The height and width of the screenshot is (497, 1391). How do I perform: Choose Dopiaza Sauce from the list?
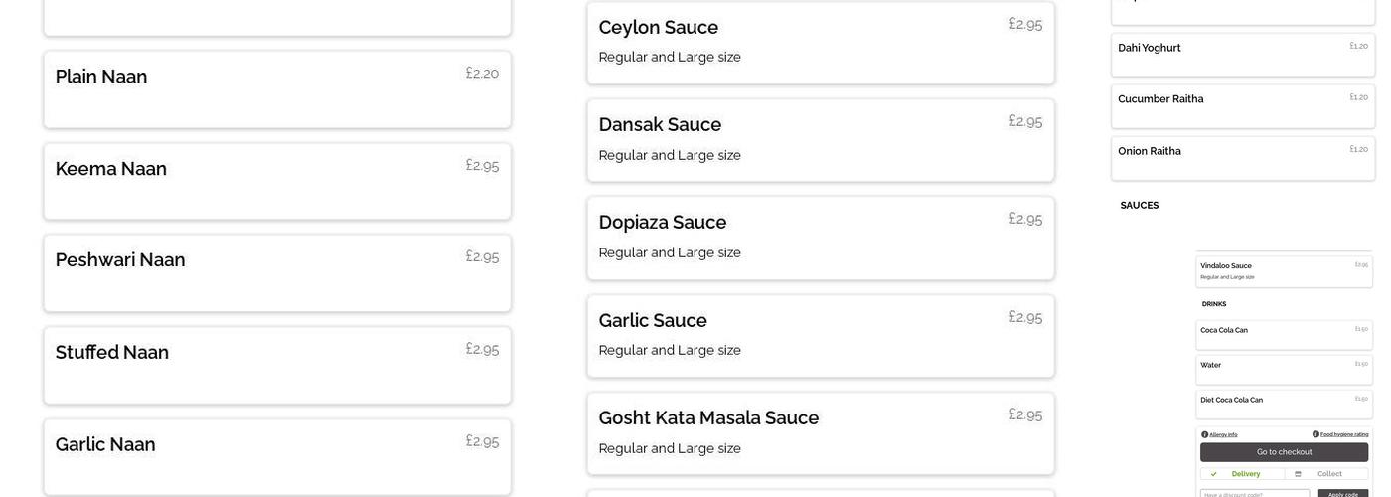[821, 238]
